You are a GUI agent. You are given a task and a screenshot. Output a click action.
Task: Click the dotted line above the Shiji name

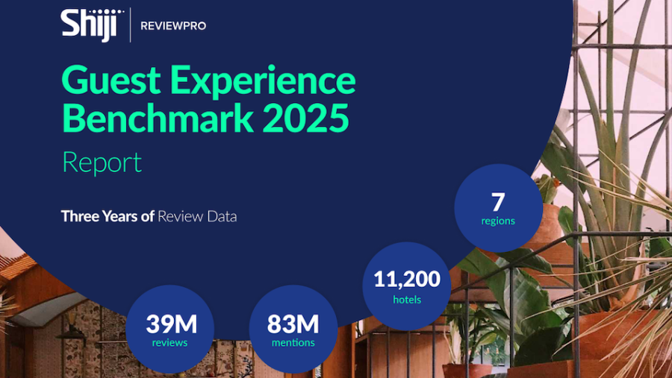[x=106, y=11]
